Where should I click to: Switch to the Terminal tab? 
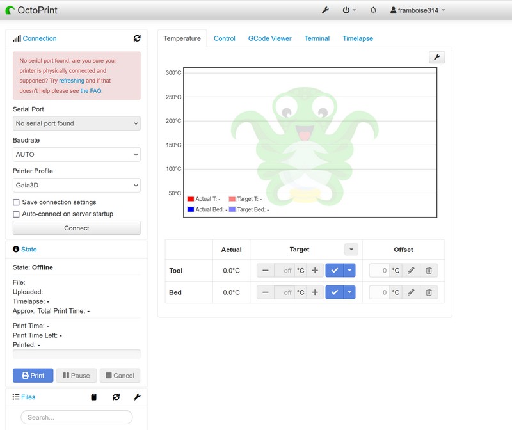pyautogui.click(x=317, y=38)
